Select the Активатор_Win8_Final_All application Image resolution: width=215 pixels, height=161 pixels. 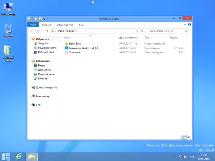click(x=83, y=48)
